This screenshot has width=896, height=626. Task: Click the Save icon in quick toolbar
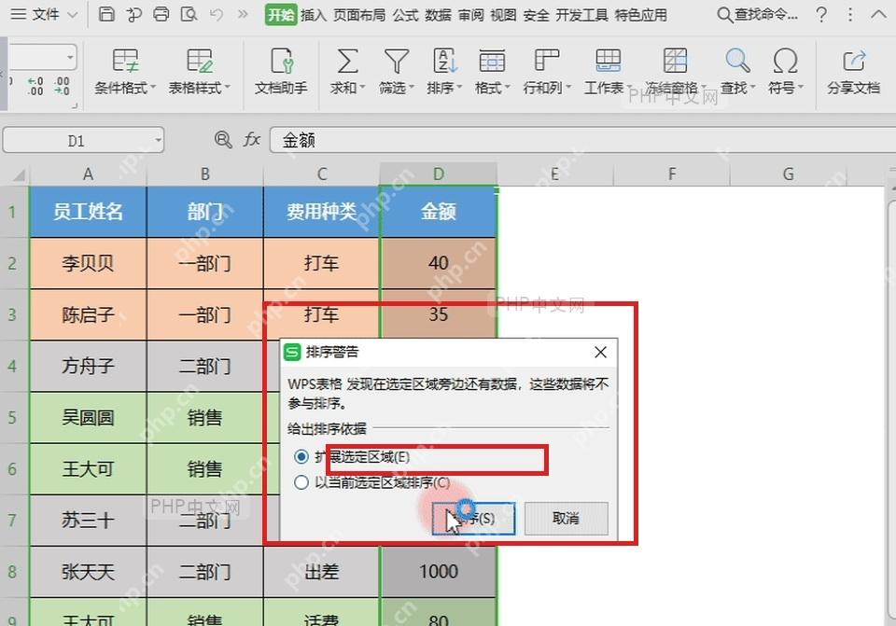click(x=106, y=14)
